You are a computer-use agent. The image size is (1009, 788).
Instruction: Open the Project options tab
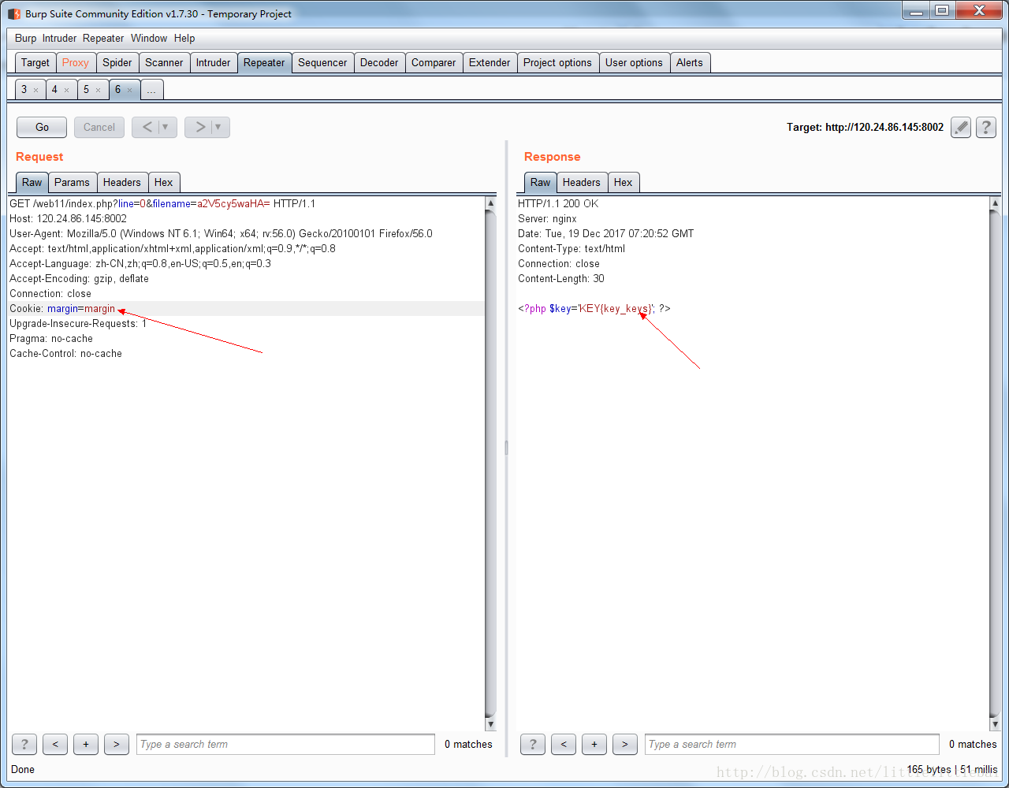coord(557,63)
